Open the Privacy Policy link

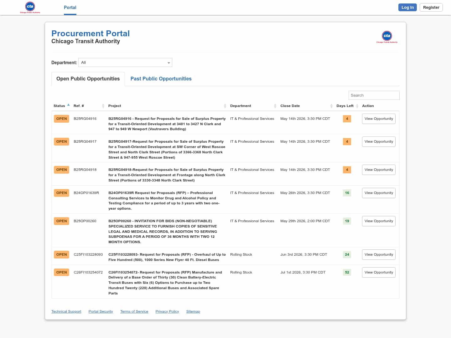[x=167, y=312]
